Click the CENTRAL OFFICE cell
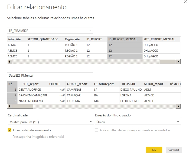 (33, 90)
